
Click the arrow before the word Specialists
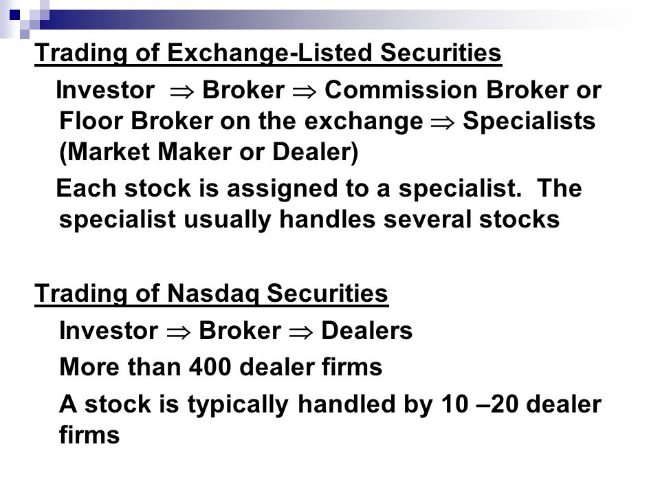click(442, 122)
